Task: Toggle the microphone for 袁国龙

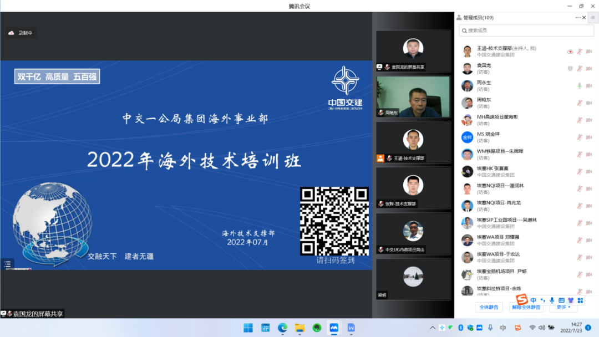Action: point(580,69)
